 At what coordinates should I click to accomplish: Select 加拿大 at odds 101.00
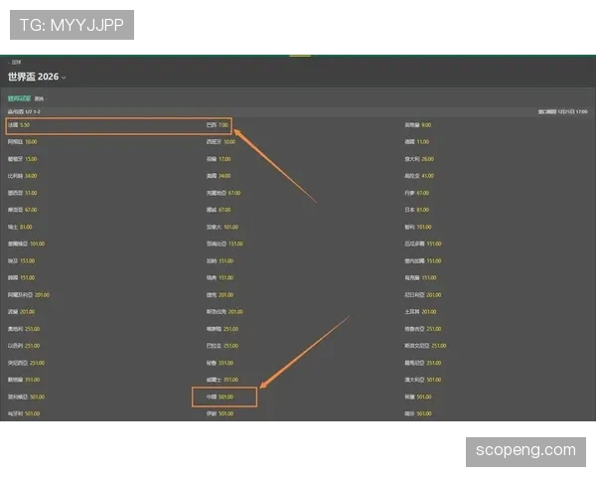(x=222, y=228)
